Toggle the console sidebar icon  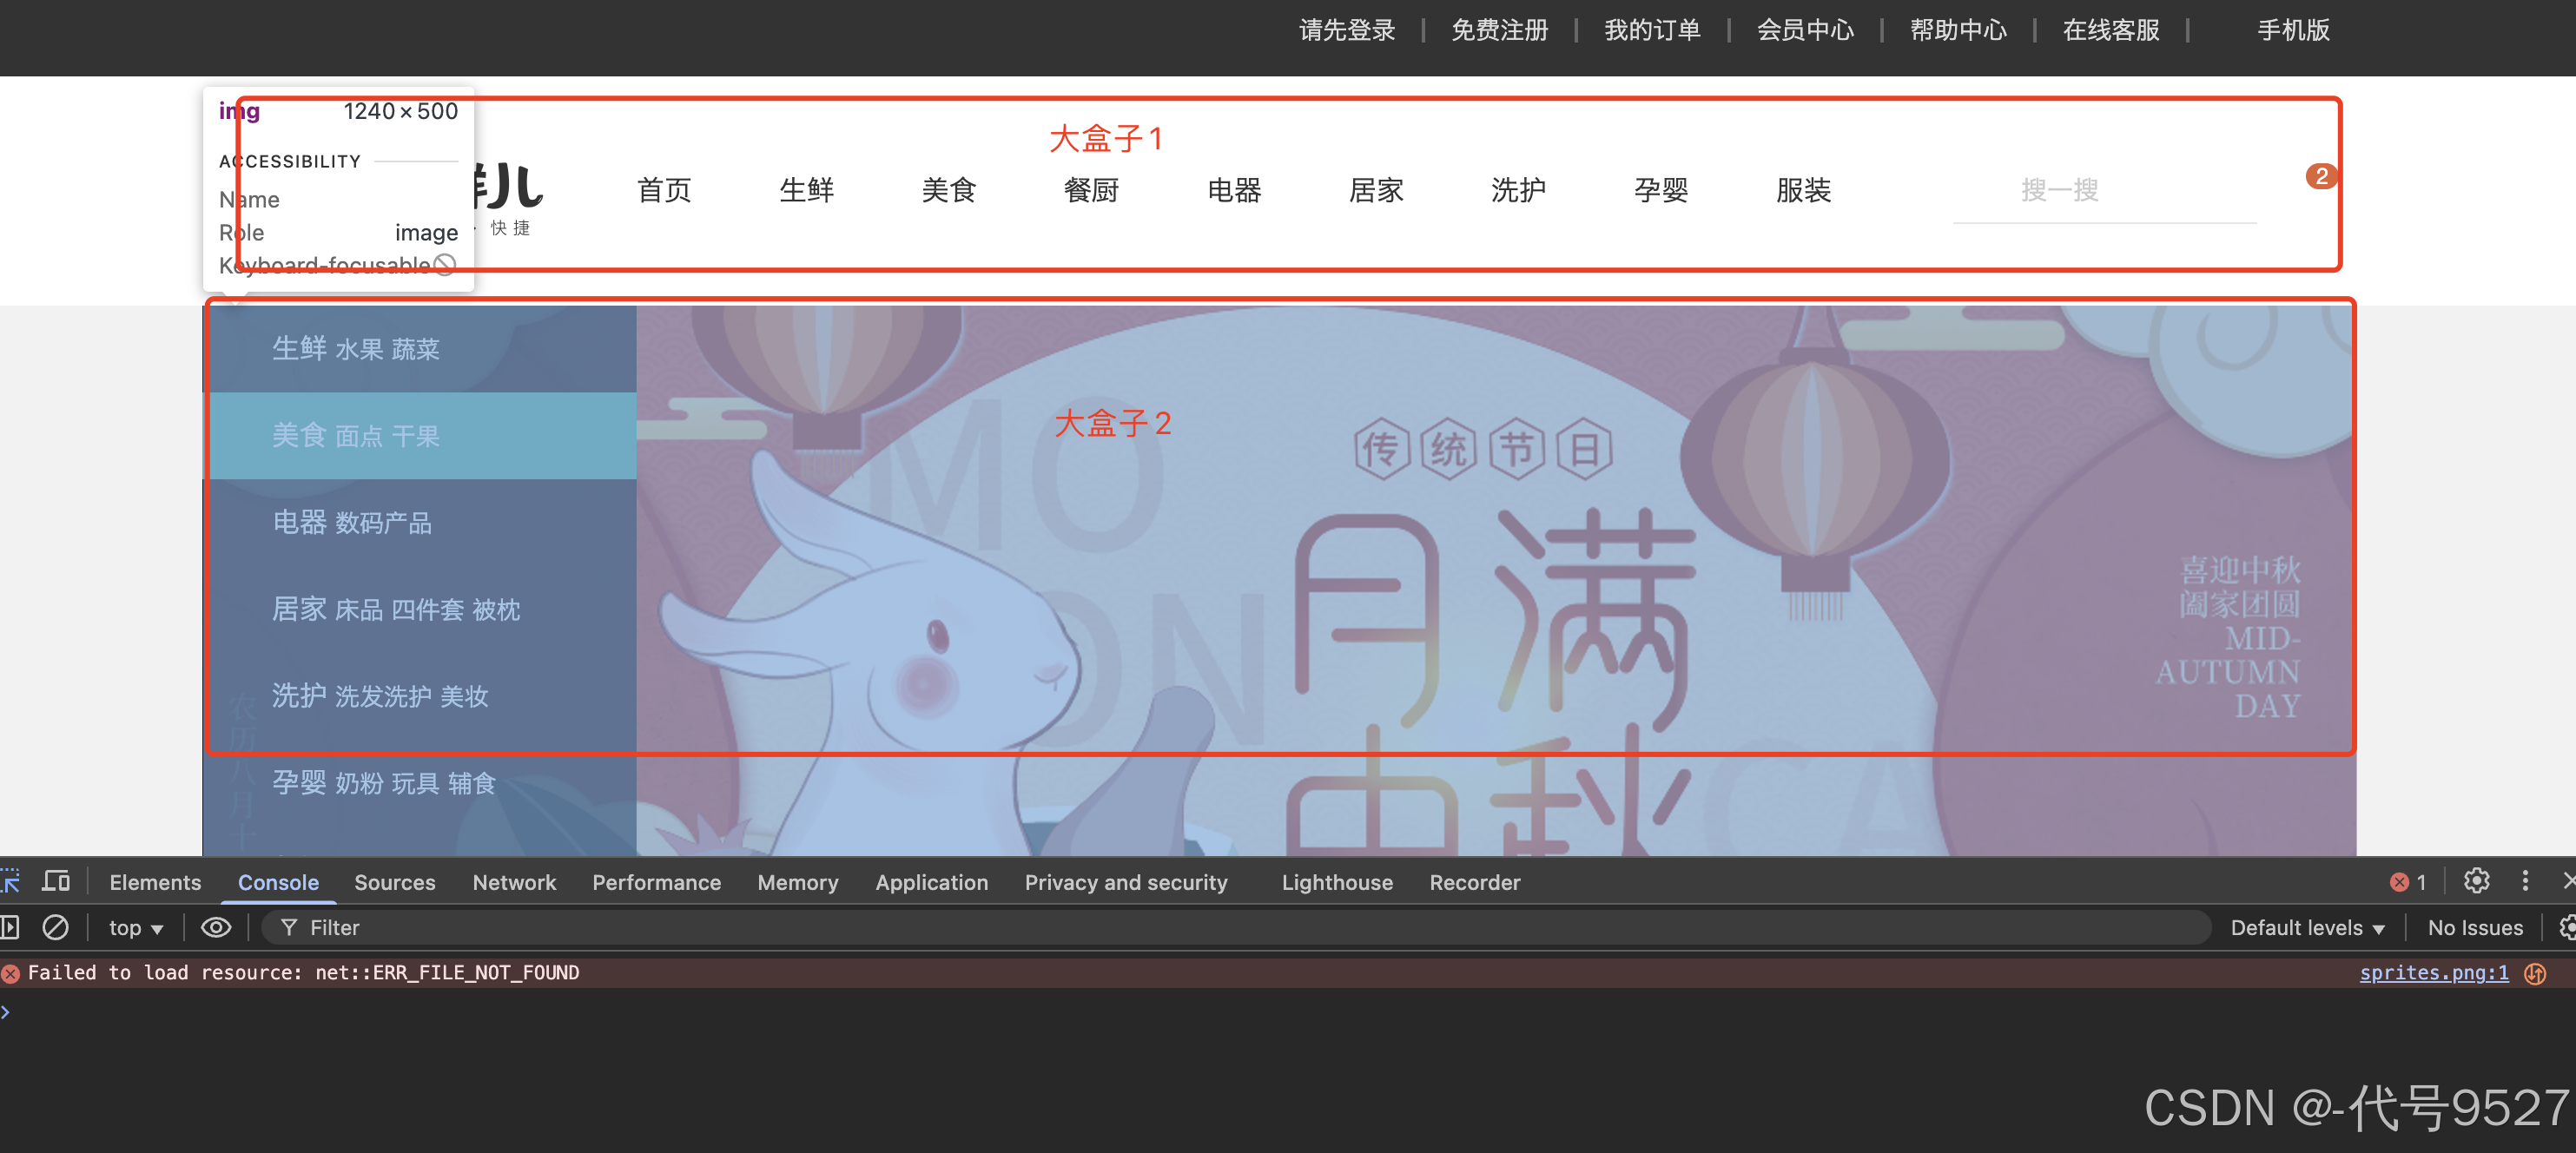10,927
